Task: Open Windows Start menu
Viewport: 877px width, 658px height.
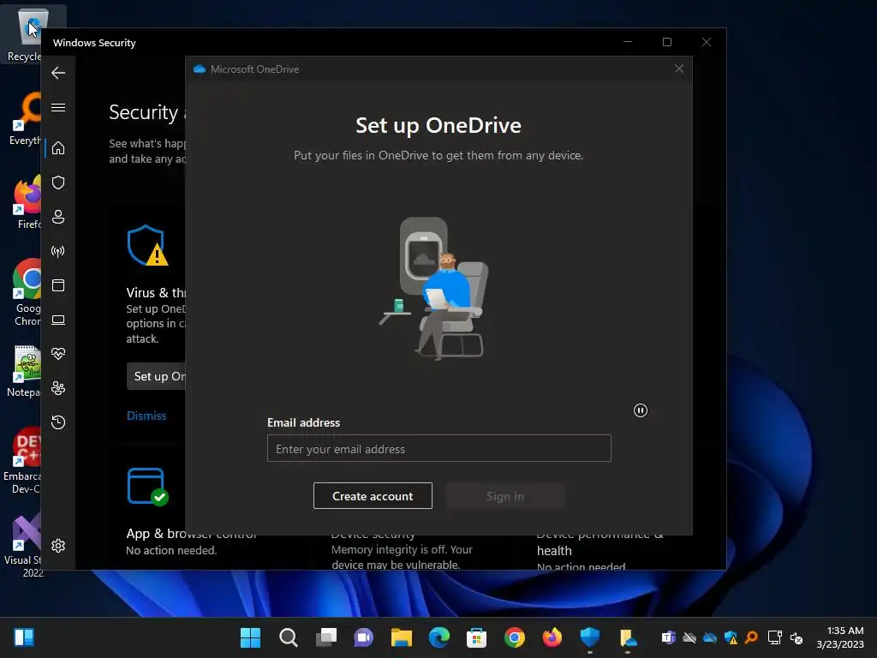Action: pyautogui.click(x=250, y=637)
